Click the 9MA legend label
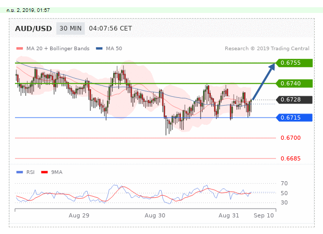 (57, 172)
